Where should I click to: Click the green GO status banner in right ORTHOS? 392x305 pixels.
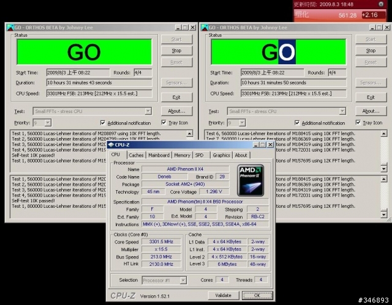point(279,52)
